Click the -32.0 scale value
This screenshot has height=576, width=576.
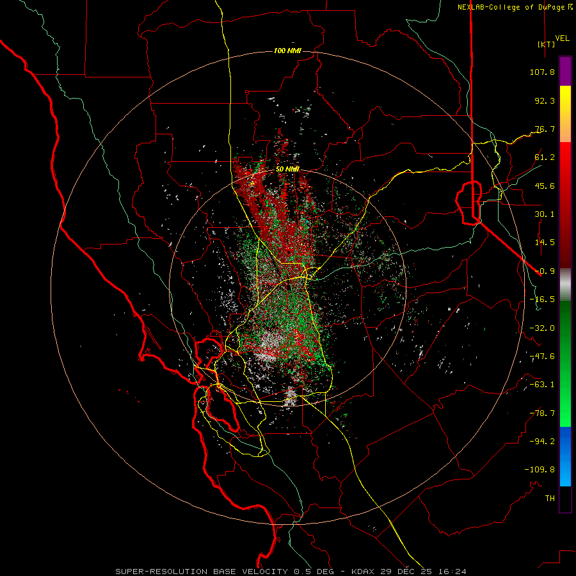tap(542, 328)
